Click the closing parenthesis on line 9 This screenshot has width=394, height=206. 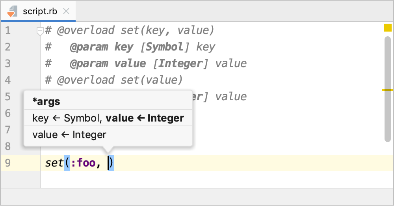pyautogui.click(x=112, y=163)
